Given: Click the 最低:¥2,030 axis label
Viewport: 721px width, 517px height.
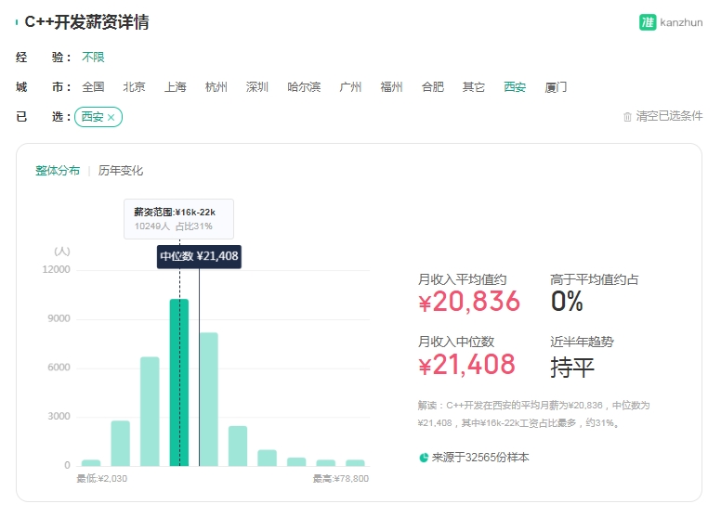Looking at the screenshot, I should pyautogui.click(x=101, y=478).
